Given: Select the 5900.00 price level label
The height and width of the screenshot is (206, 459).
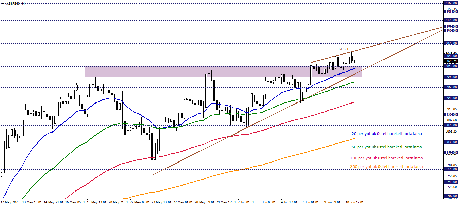Looking at the screenshot, I should coord(451,115).
